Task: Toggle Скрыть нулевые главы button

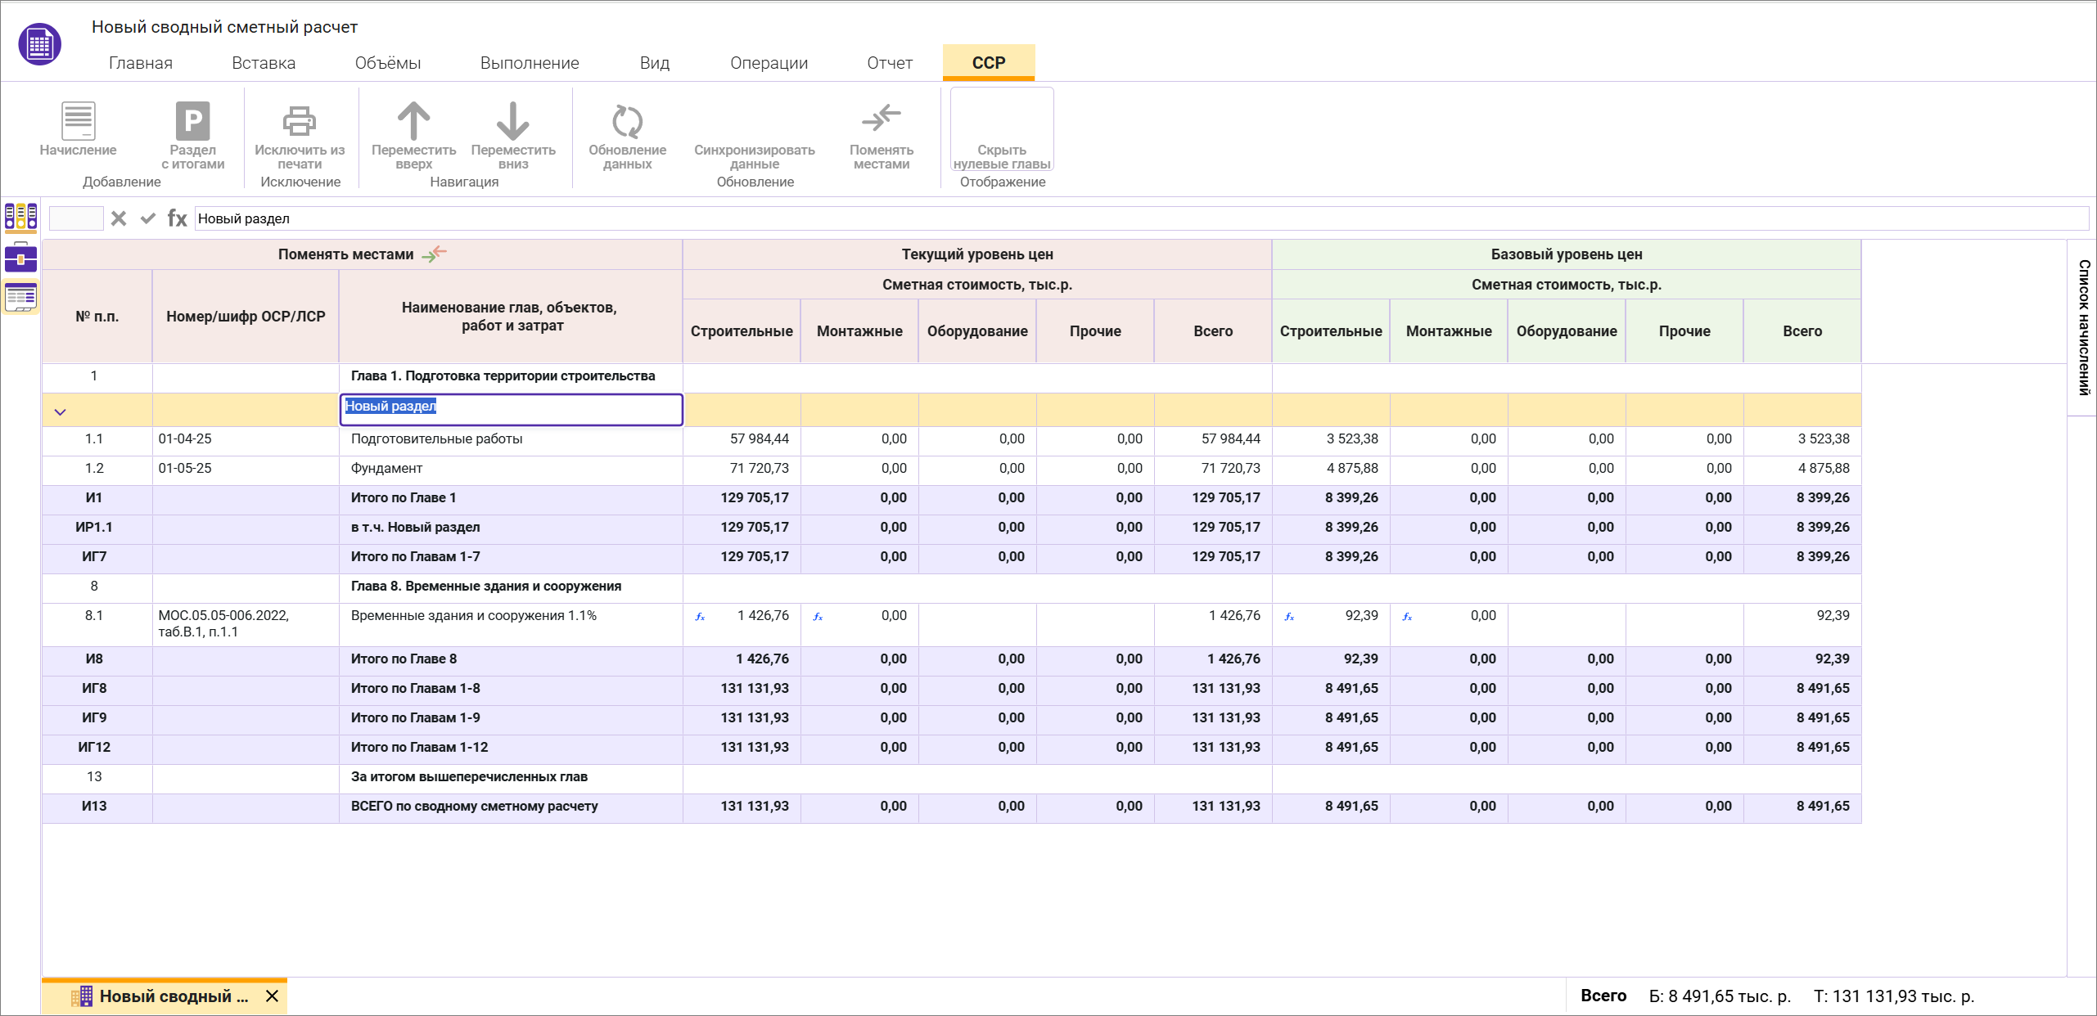Action: click(x=1002, y=131)
